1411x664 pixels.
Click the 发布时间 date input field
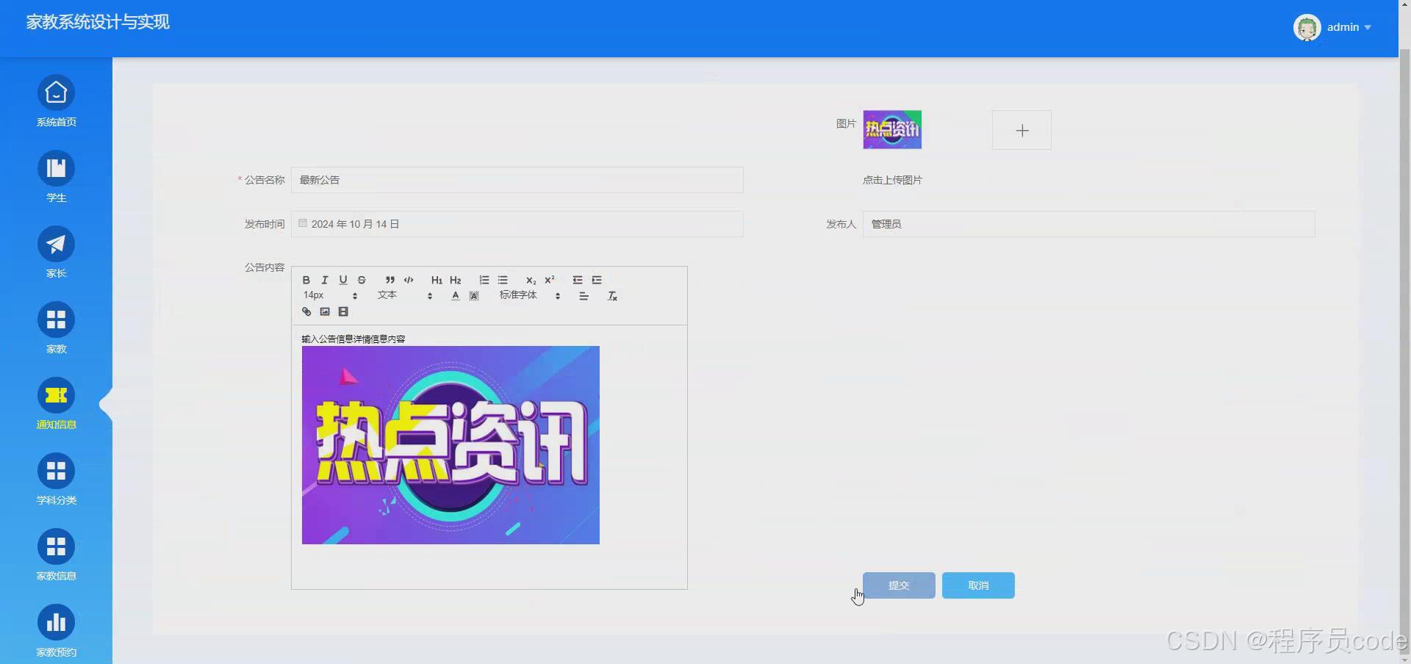pyautogui.click(x=514, y=224)
